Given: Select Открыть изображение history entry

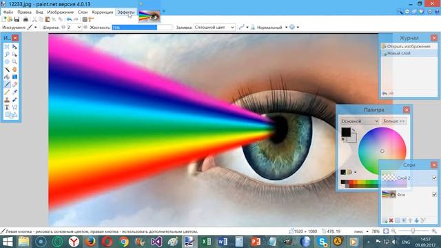Looking at the screenshot, I should tap(409, 46).
